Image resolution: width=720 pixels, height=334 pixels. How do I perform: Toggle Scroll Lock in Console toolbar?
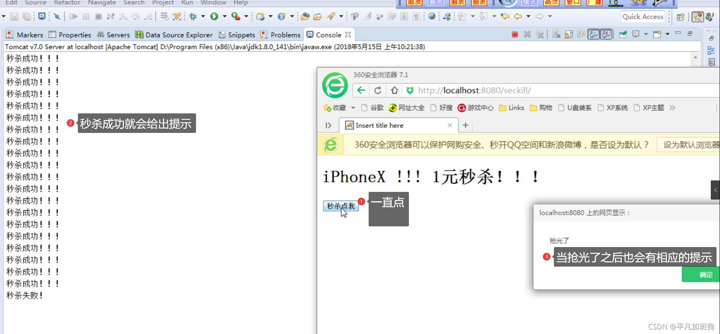click(569, 34)
